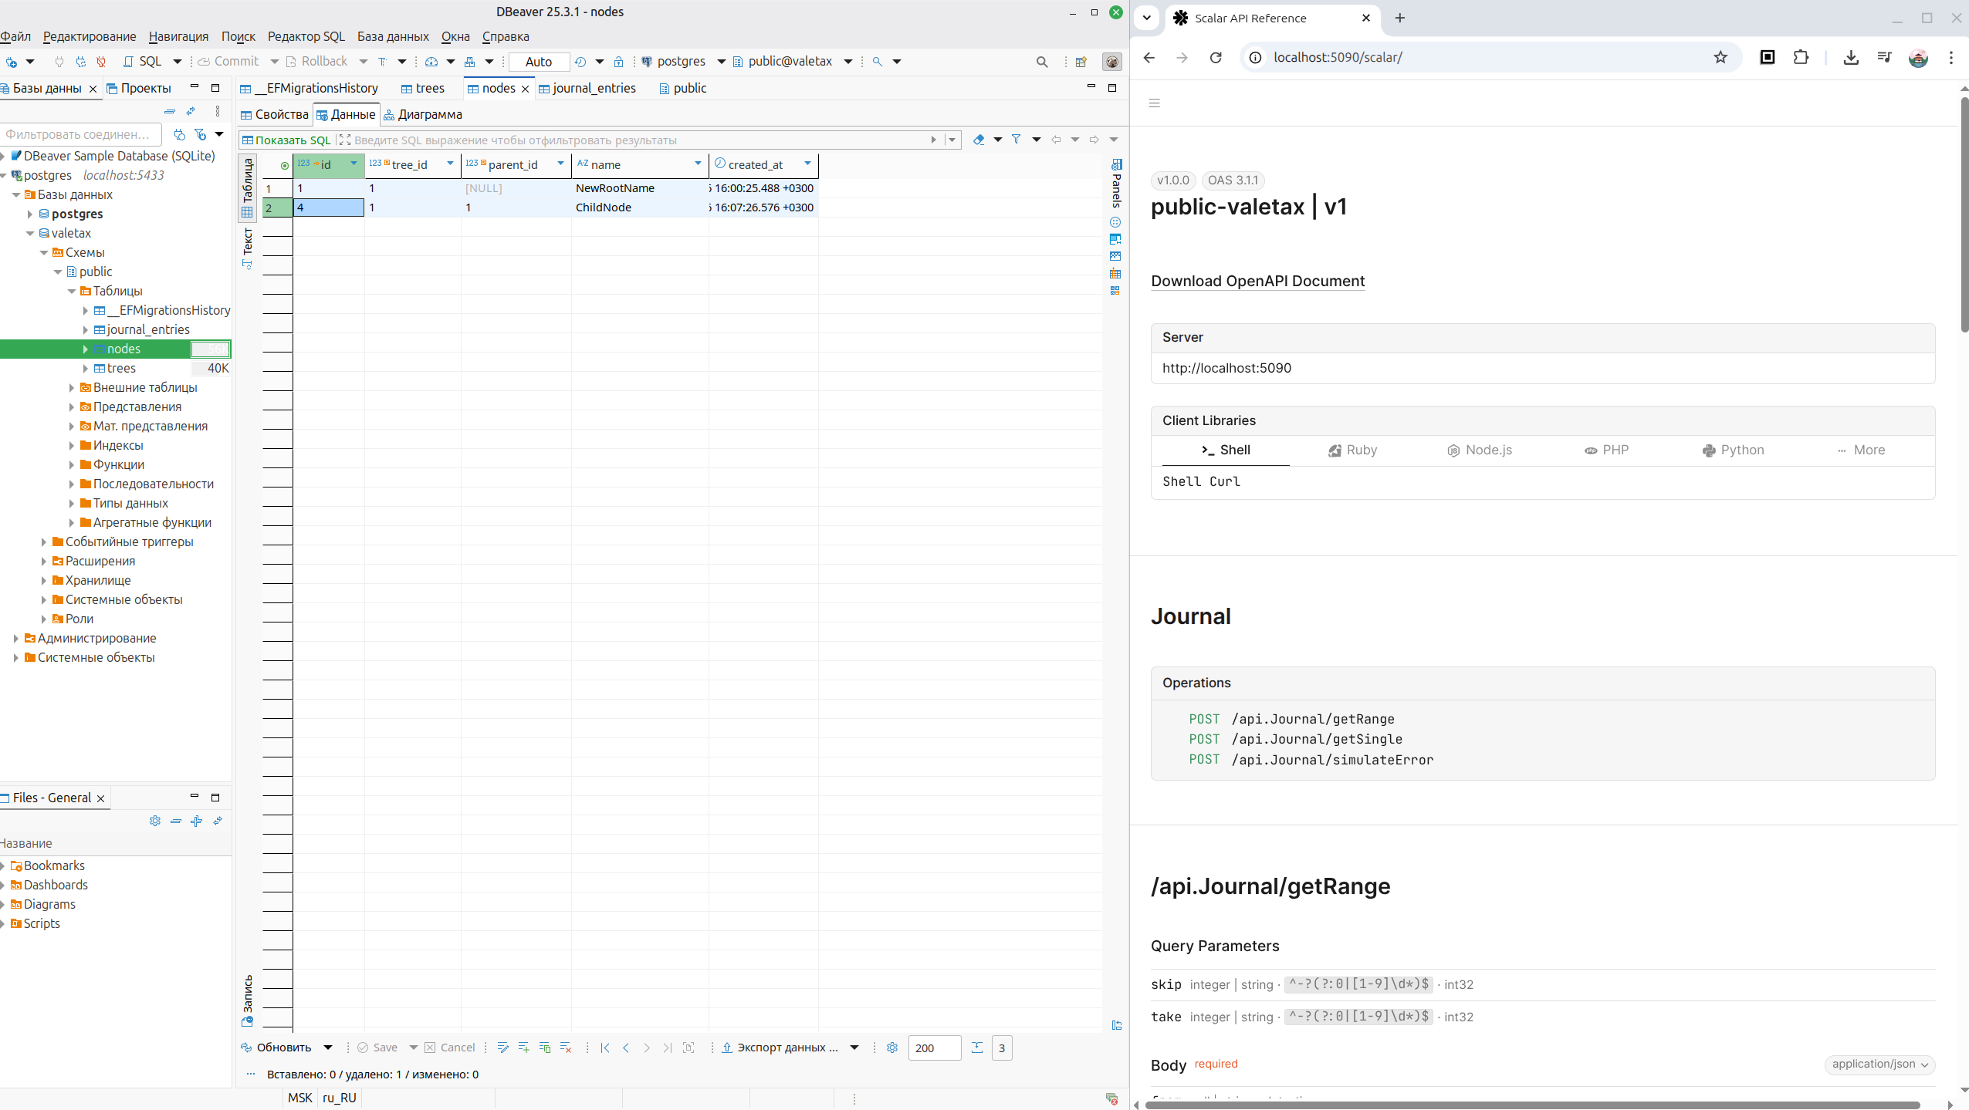
Task: Click the browser reload page icon
Action: coord(1216,57)
